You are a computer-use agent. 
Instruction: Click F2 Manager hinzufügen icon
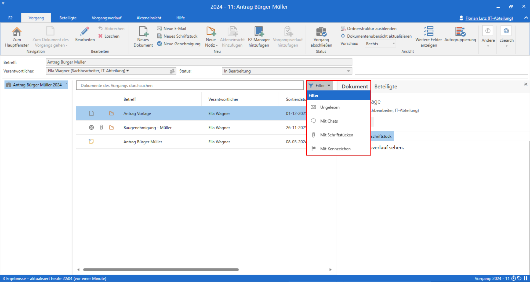(259, 31)
